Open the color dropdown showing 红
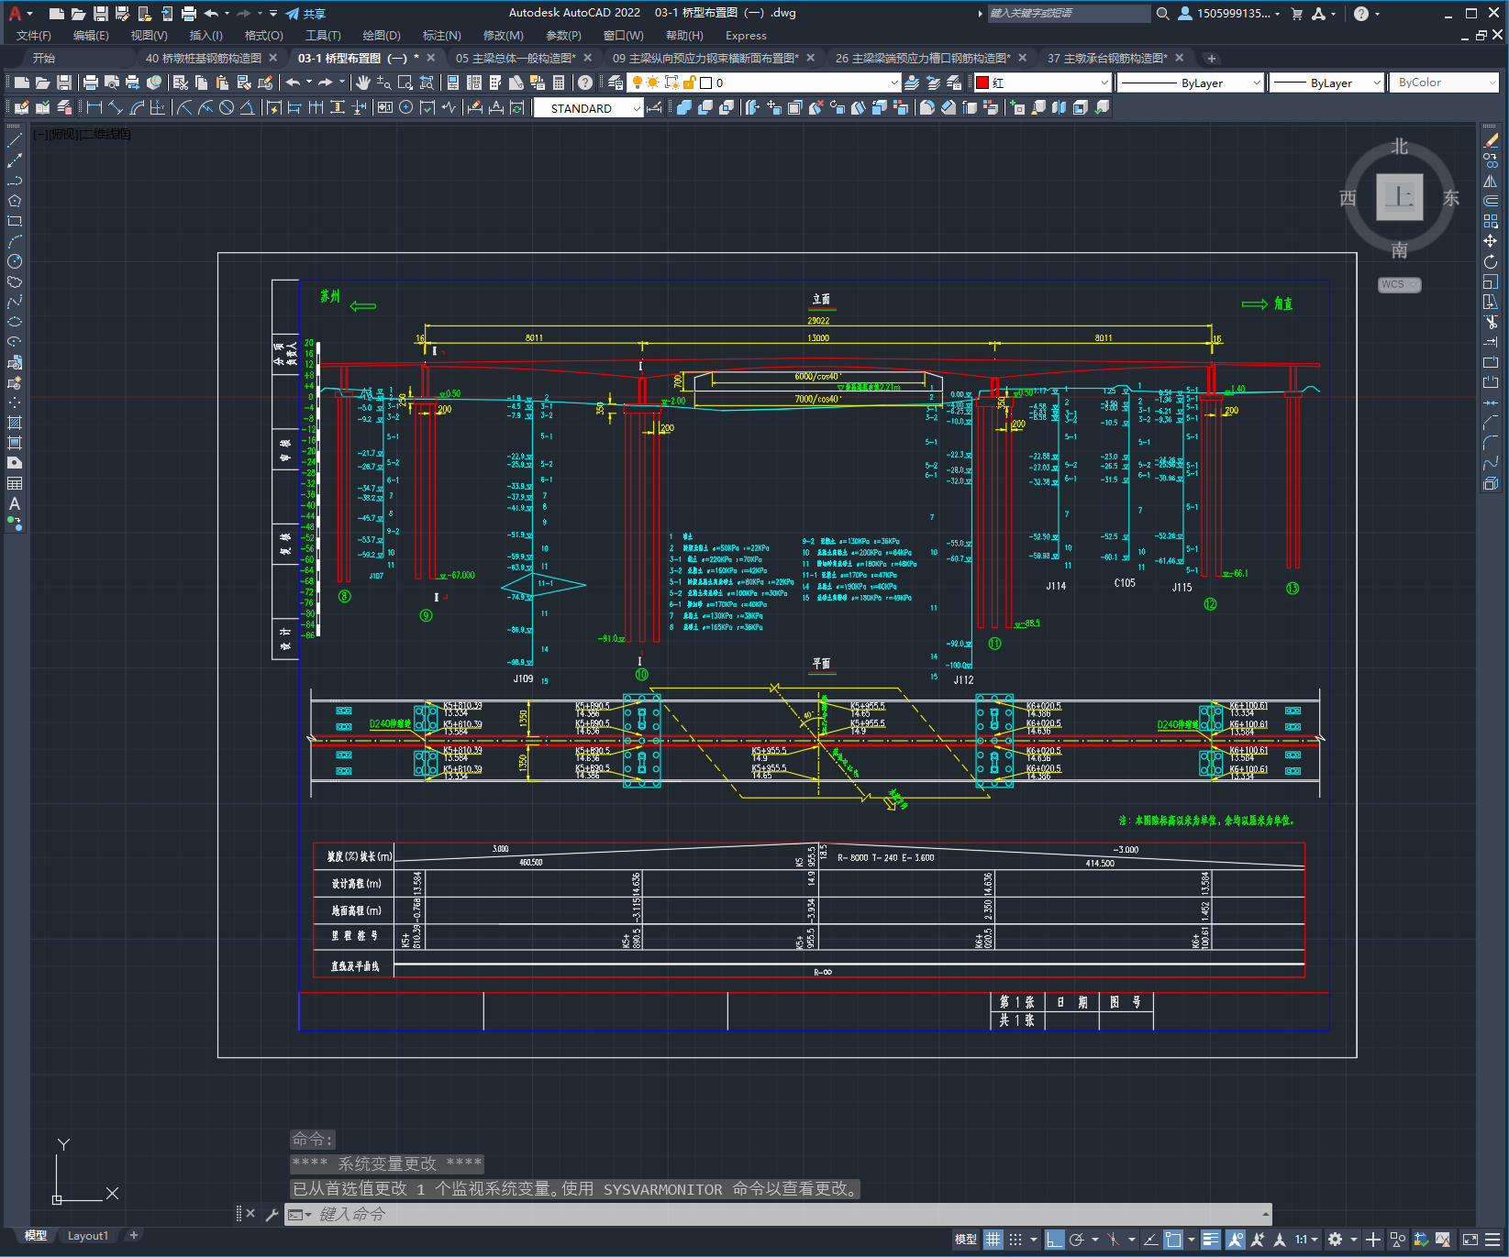1509x1257 pixels. pyautogui.click(x=1043, y=83)
